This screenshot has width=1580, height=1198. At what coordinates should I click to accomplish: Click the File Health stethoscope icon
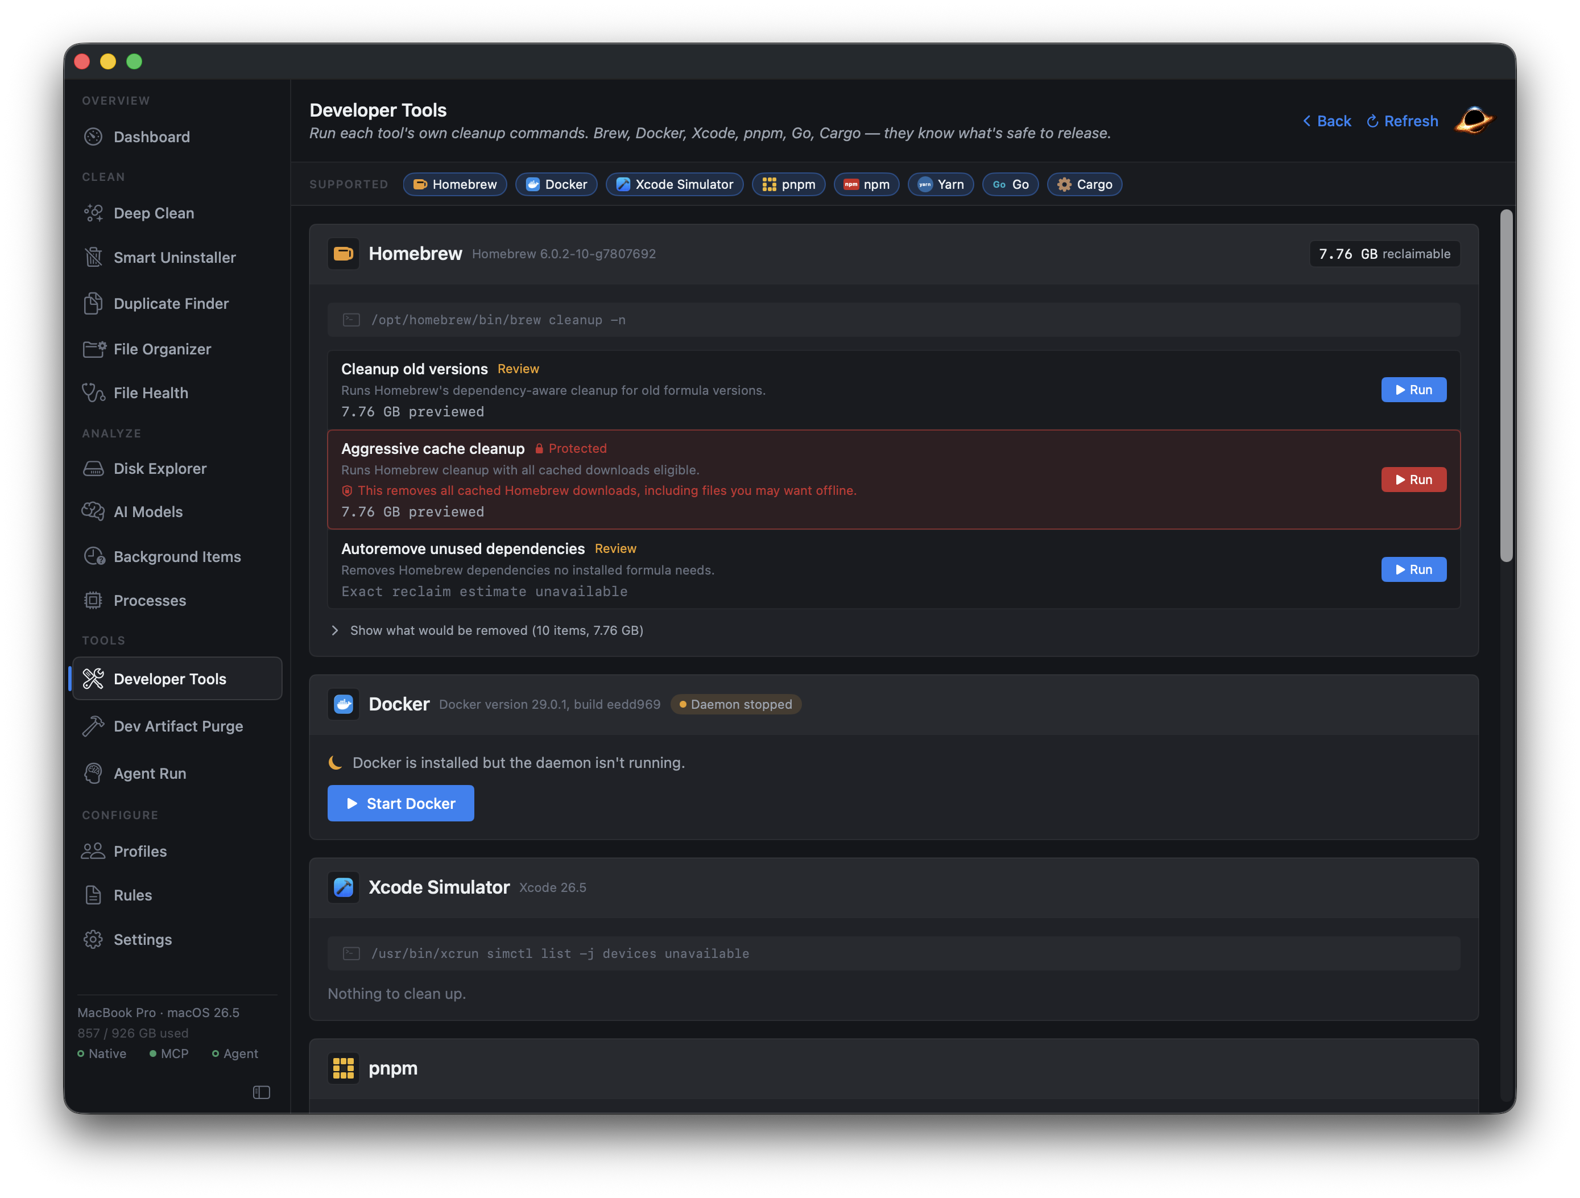94,393
